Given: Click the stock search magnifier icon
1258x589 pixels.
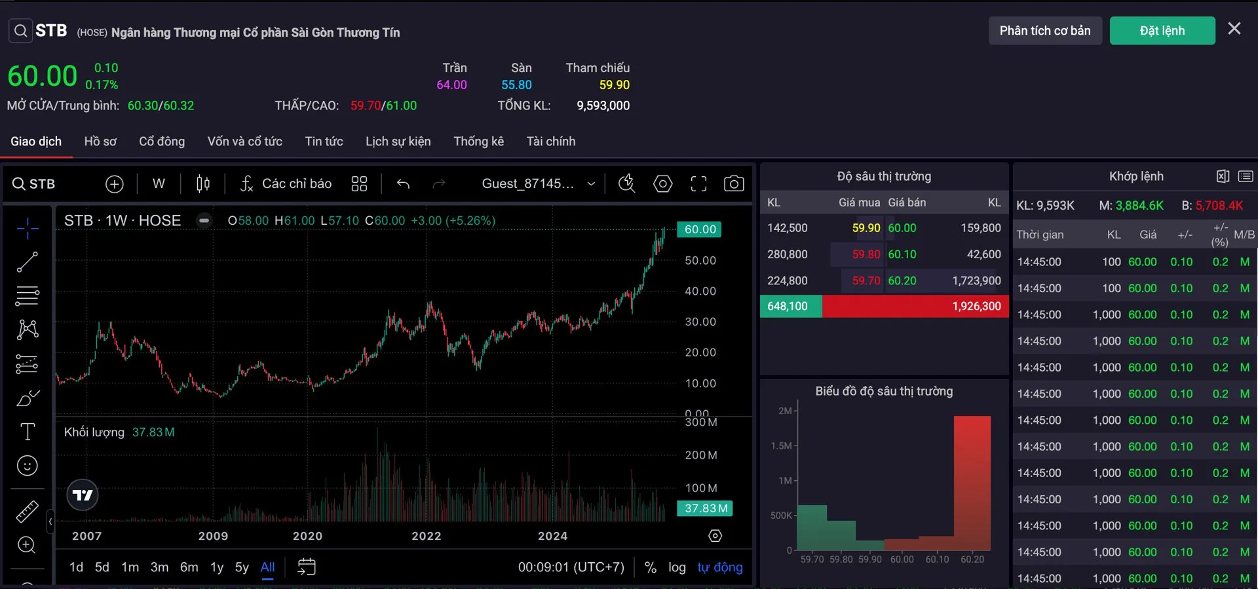Looking at the screenshot, I should [20, 31].
